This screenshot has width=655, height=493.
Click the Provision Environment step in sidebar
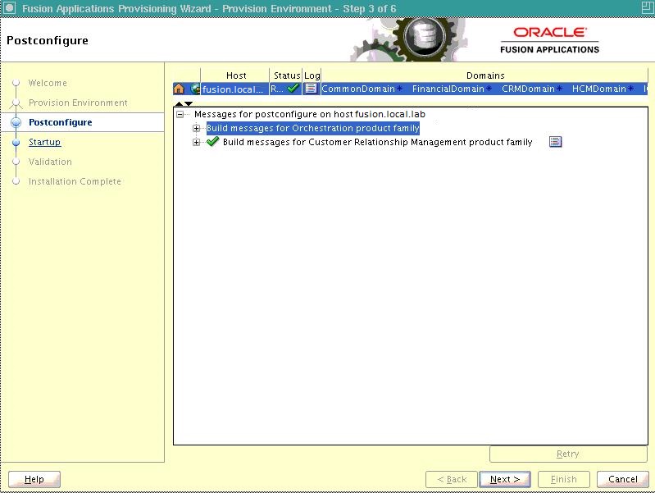pyautogui.click(x=78, y=103)
